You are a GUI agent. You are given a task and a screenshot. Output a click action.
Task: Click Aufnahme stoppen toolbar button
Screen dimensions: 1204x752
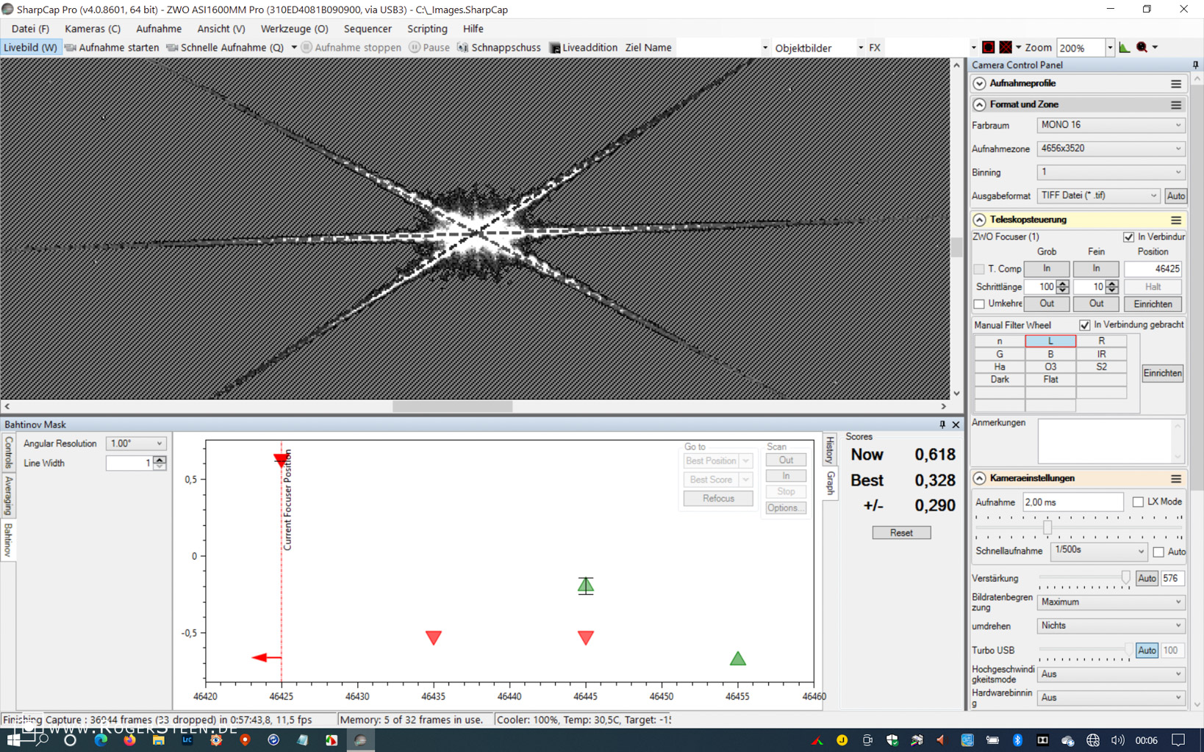click(351, 48)
